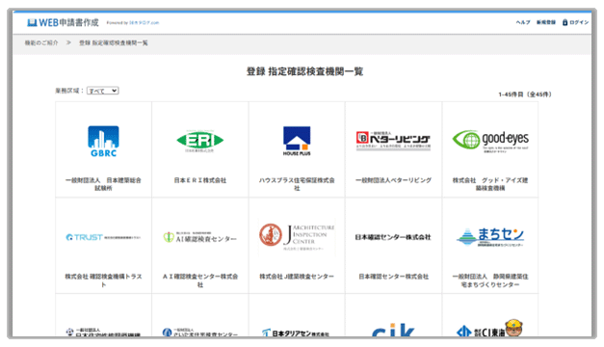Open the ヘルプ link
The height and width of the screenshot is (347, 604).
[x=523, y=22]
